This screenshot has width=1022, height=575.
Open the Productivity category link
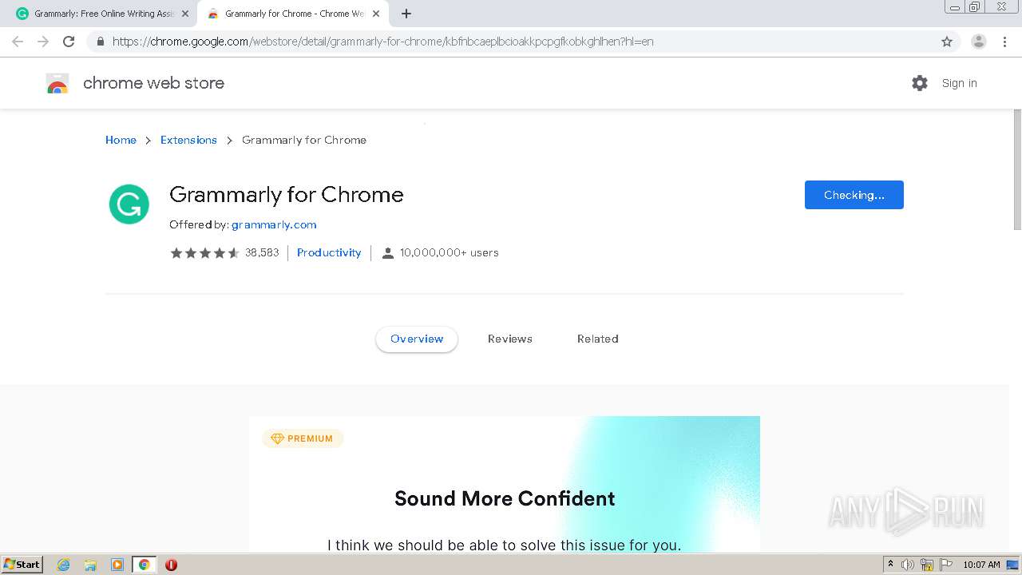(x=329, y=252)
